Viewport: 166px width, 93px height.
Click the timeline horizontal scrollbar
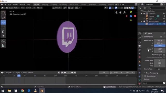[68, 84]
